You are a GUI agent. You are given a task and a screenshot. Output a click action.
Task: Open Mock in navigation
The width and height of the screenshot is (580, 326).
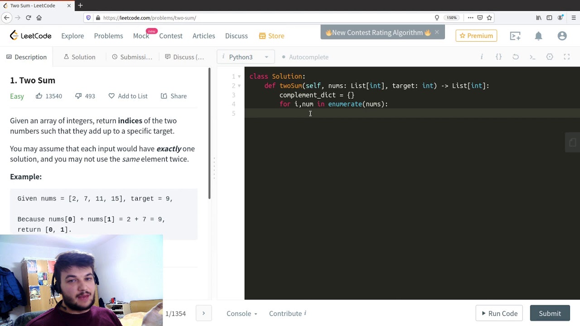(x=141, y=36)
